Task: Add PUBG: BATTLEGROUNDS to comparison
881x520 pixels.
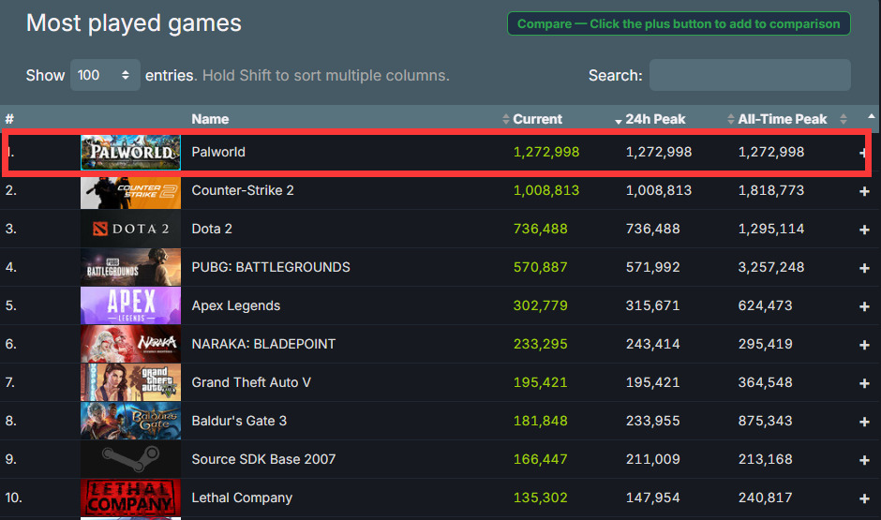Action: point(864,268)
